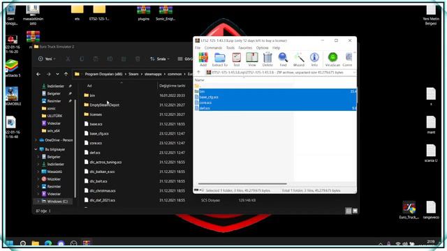Click the Add icon in WinRAR toolbar

coord(203,59)
